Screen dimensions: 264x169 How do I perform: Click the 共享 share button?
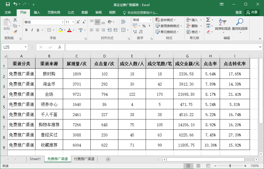pyautogui.click(x=252, y=13)
